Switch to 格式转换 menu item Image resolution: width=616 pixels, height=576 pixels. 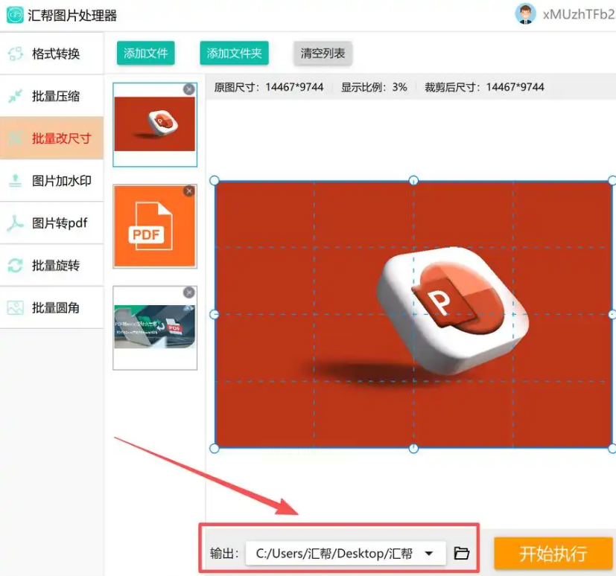51,54
